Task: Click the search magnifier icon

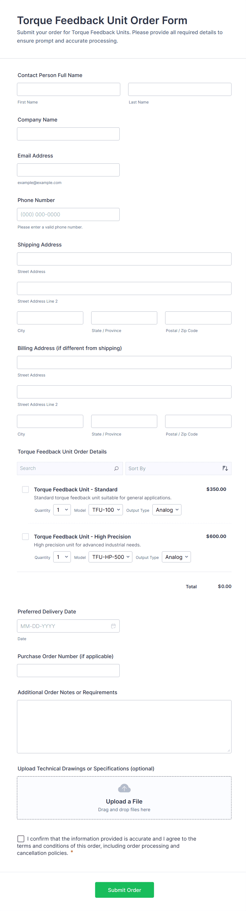Action: [x=116, y=468]
